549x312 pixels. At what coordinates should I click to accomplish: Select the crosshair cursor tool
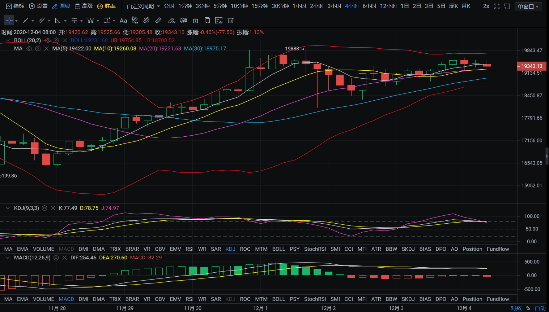(9, 21)
